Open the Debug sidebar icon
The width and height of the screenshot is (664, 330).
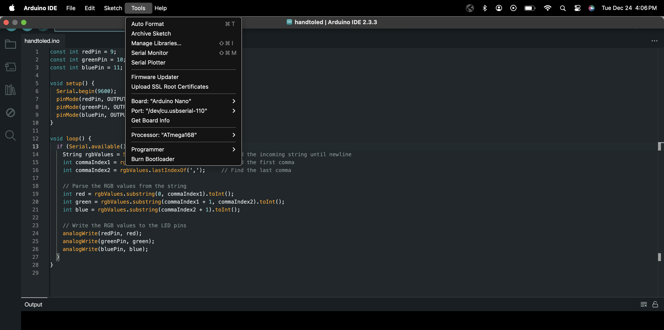(11, 112)
